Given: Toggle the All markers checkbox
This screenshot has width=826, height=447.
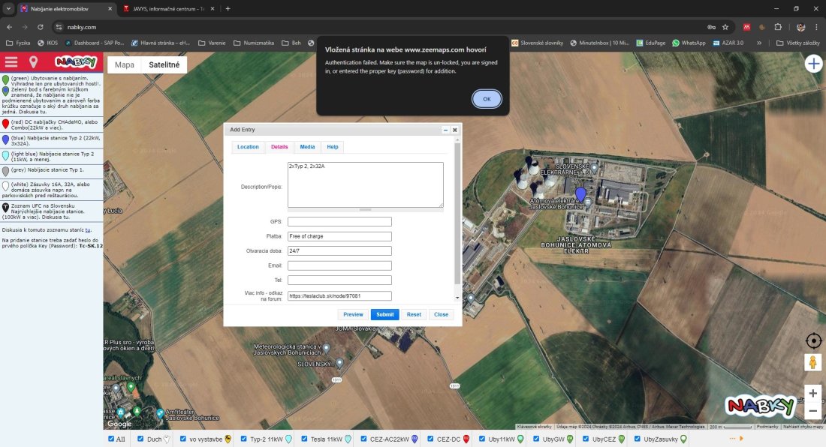Looking at the screenshot, I should click(111, 439).
